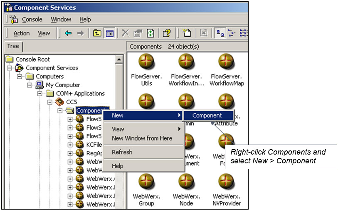
Task: Click the WebWerx.NVProvider component icon
Action: pyautogui.click(x=226, y=182)
